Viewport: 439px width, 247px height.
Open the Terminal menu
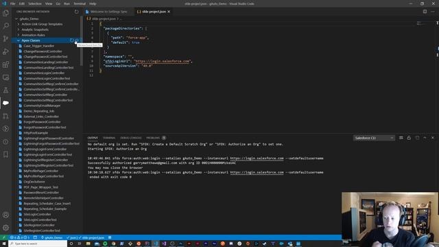pos(80,4)
